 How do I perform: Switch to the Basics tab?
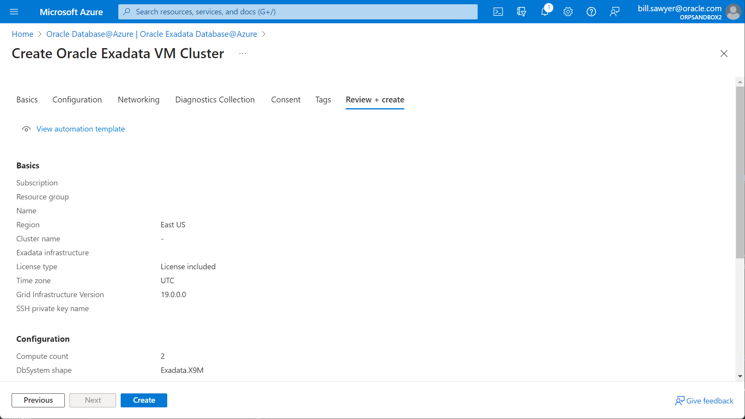click(x=27, y=99)
